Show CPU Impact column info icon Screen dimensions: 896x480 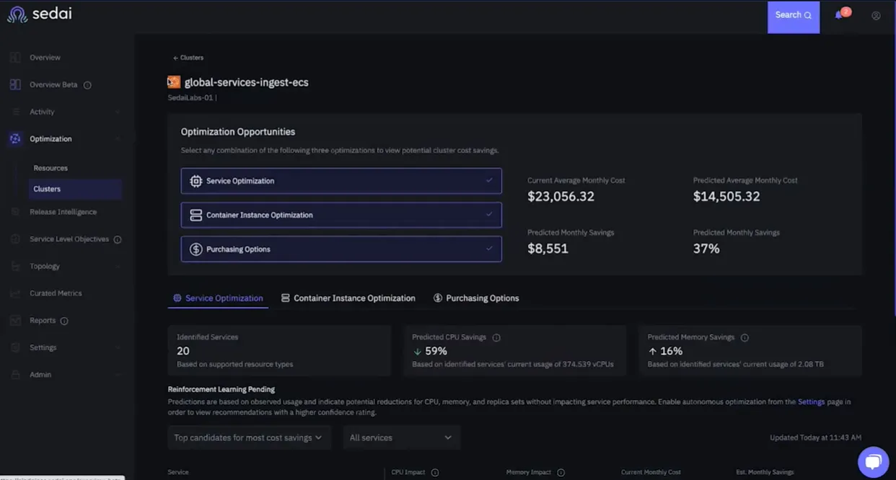(x=435, y=472)
